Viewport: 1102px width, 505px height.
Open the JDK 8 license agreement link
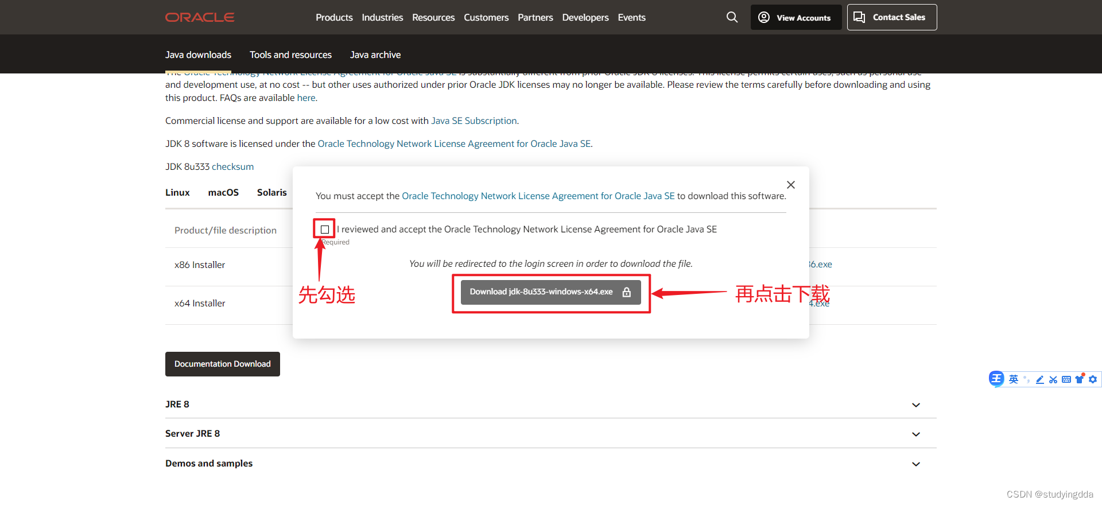click(x=454, y=143)
